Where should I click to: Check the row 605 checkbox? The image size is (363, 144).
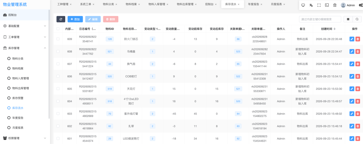click(58, 89)
